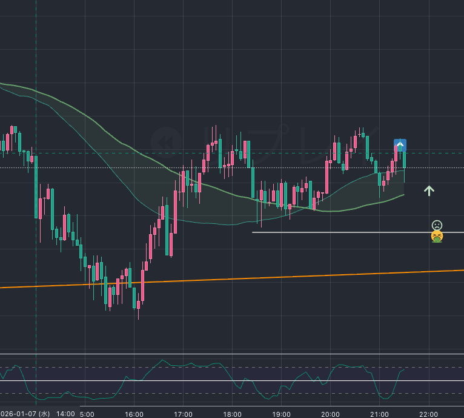464x418 pixels.
Task: Click the 18:00 time axis label
Action: (232, 414)
